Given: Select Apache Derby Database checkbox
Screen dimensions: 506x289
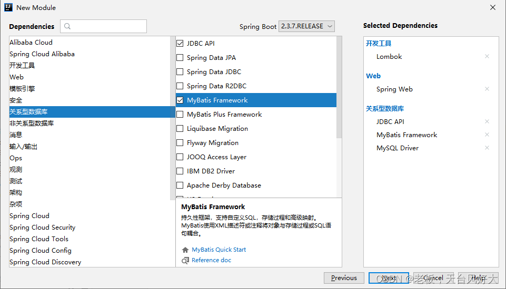Looking at the screenshot, I should (180, 185).
